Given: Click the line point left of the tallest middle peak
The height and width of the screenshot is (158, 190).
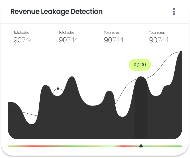Looking at the screenshot, I should (x=58, y=88).
